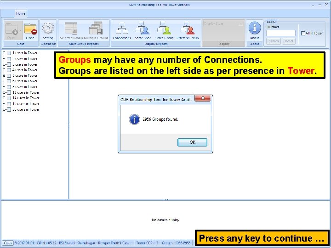Focus the search Number input field
This screenshot has width=331, height=248.
point(281,33)
